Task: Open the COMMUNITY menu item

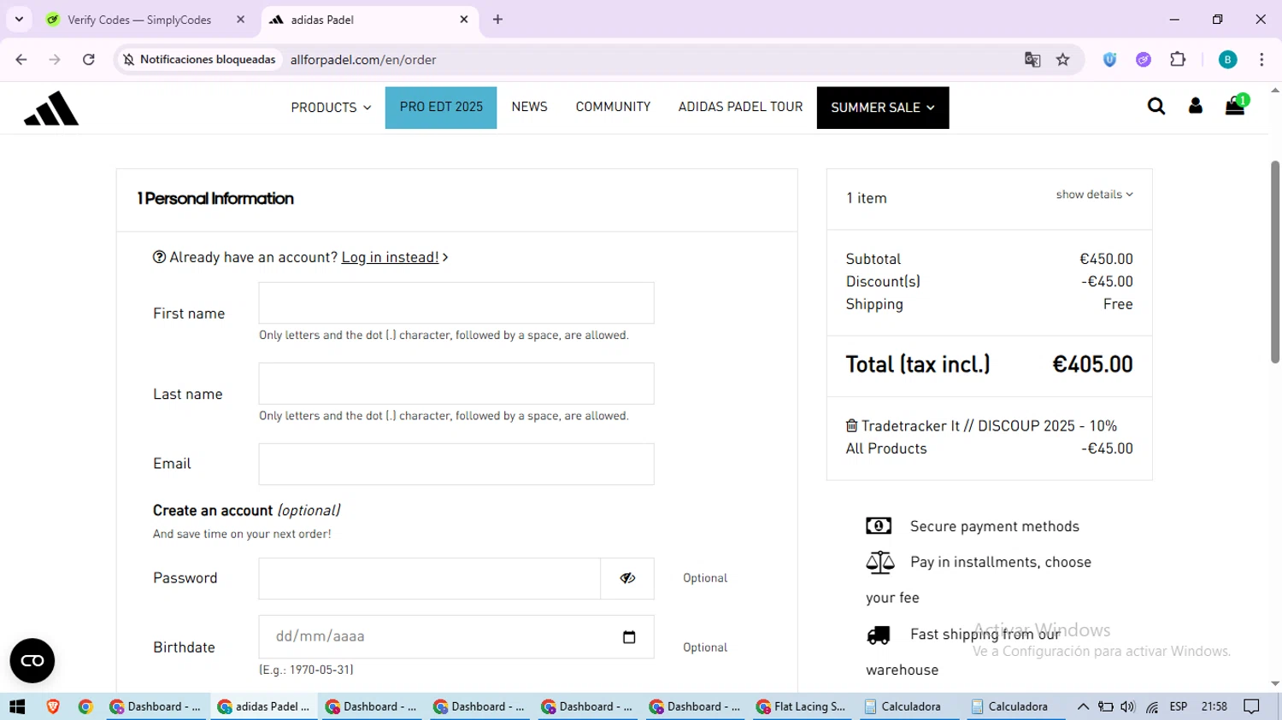Action: pos(613,107)
